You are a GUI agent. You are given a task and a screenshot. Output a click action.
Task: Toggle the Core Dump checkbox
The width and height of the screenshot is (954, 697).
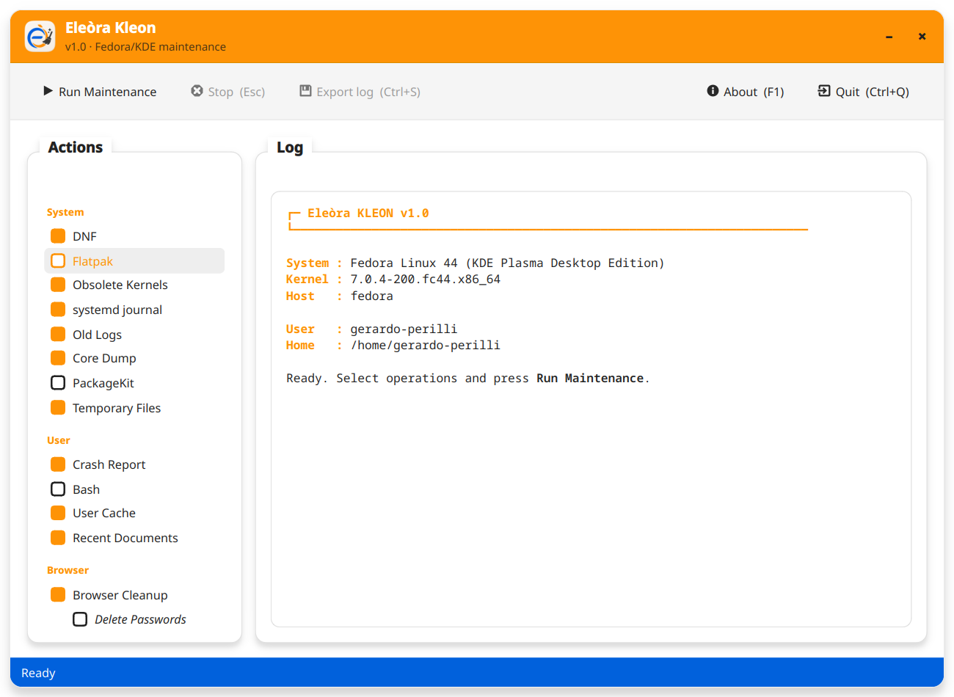pos(58,358)
